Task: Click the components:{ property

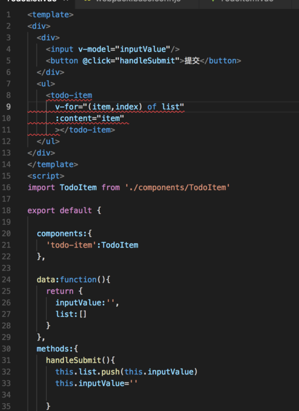Action: tap(65, 234)
